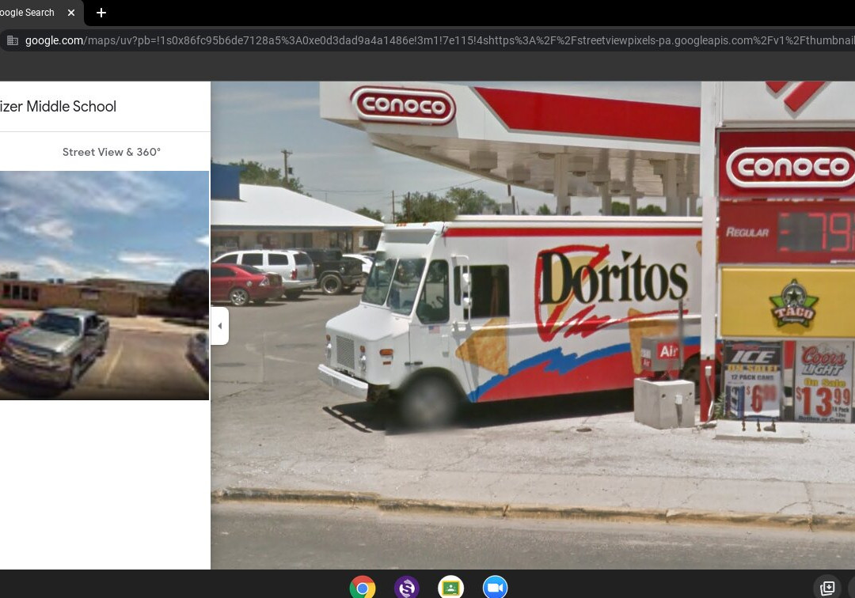Open Google Classroom from the taskbar
The width and height of the screenshot is (855, 598).
point(450,588)
